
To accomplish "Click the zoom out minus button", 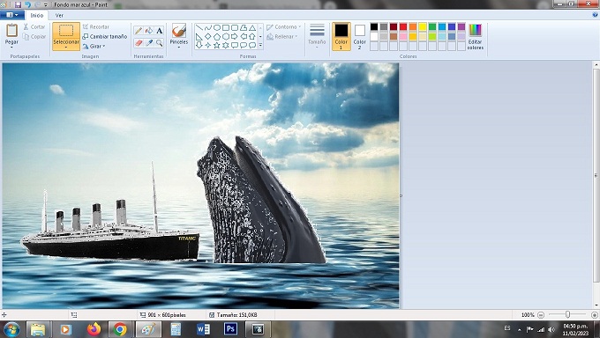I will [x=541, y=315].
